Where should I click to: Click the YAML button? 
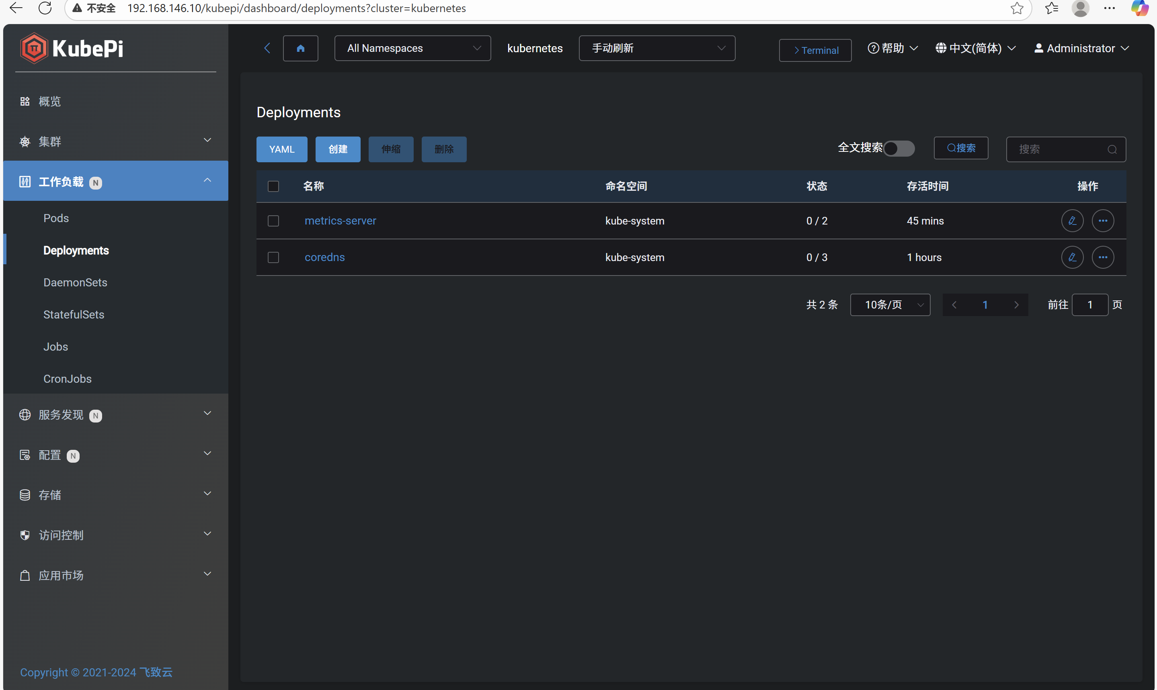pos(281,149)
